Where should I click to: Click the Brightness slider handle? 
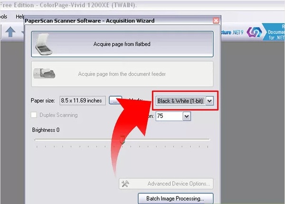pos(122,139)
